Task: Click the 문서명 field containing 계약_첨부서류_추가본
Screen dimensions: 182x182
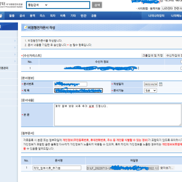Action: pyautogui.click(x=57, y=168)
